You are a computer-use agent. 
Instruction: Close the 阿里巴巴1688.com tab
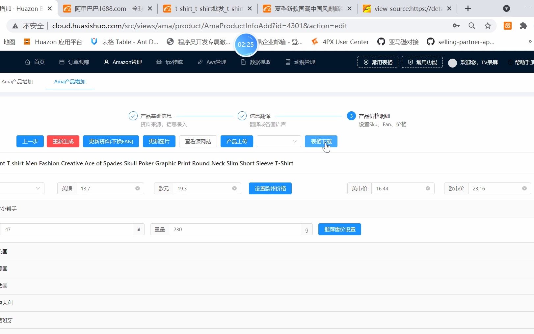(x=150, y=9)
